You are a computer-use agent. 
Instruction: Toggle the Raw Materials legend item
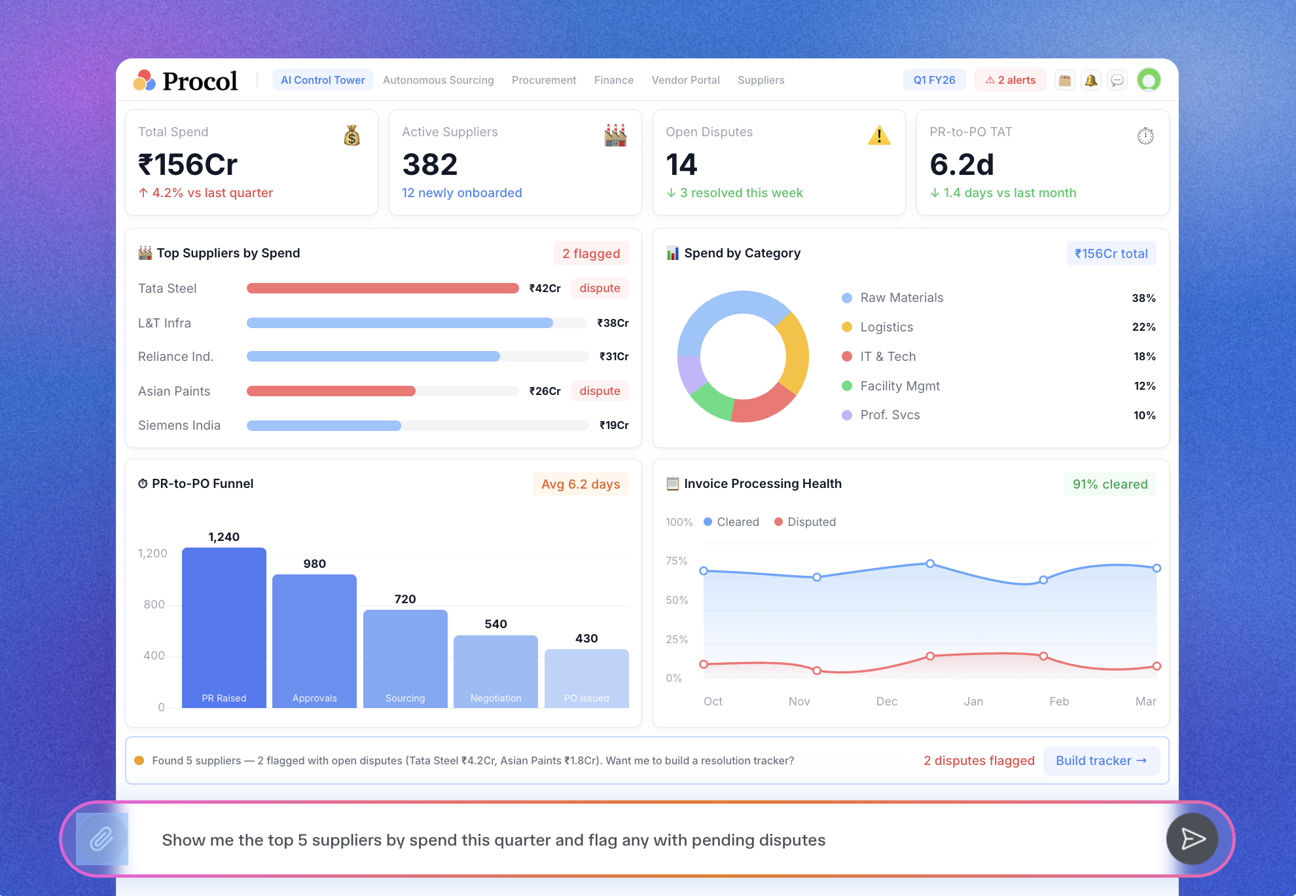(893, 298)
